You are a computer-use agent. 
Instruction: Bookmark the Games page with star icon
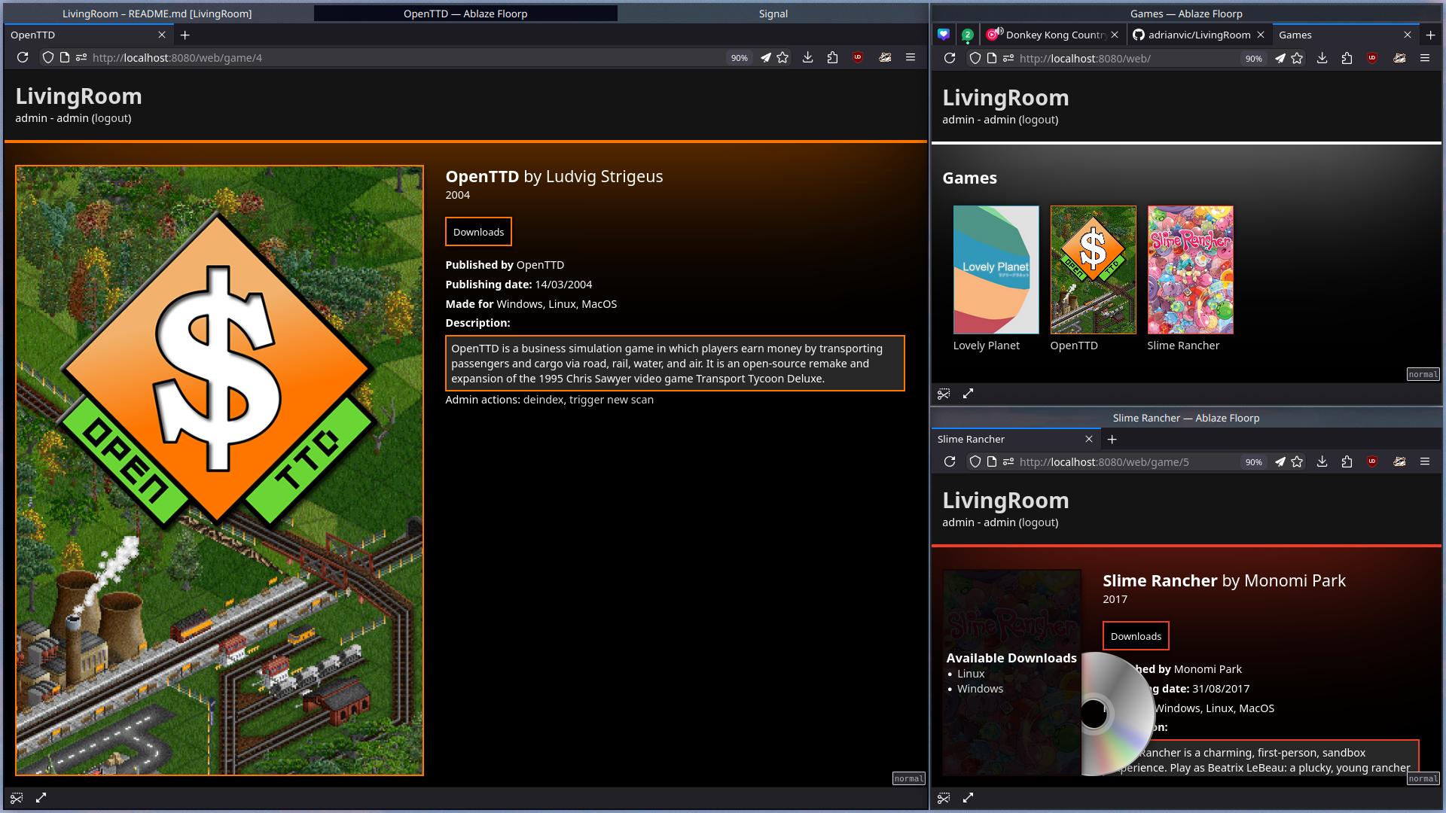coord(1297,58)
